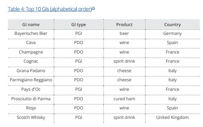Click the beer product cell
Viewport: 203px width, 127px height.
[x=124, y=34]
